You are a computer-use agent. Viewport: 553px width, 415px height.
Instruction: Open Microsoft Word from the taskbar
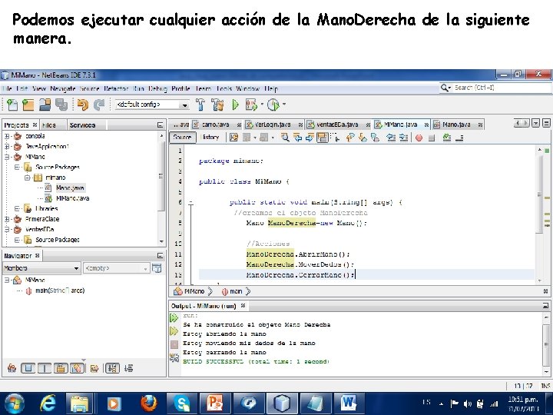pyautogui.click(x=348, y=403)
